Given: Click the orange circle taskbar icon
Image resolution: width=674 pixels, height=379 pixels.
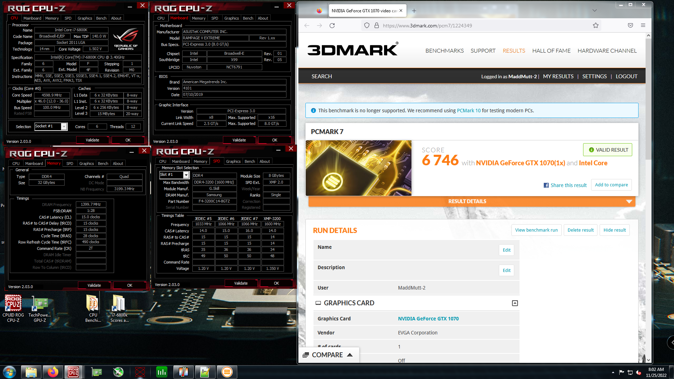Looking at the screenshot, I should point(227,372).
